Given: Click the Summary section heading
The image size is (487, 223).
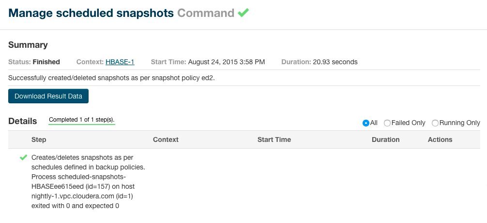Looking at the screenshot, I should tap(28, 45).
